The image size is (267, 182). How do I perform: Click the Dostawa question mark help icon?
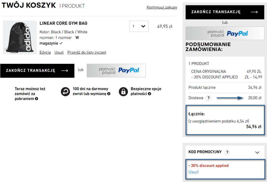[x=209, y=98]
